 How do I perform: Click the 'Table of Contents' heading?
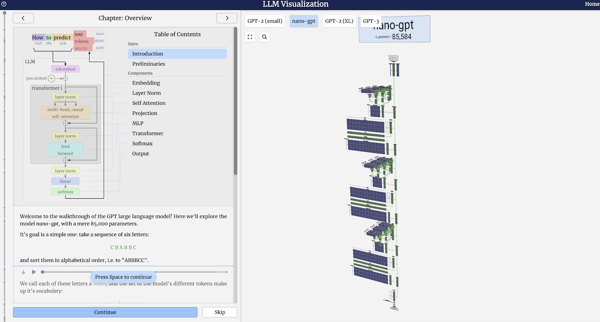tap(177, 34)
